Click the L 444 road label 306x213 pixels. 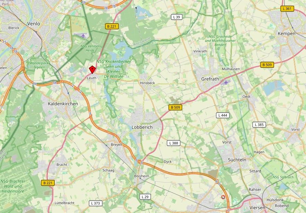[223, 115]
